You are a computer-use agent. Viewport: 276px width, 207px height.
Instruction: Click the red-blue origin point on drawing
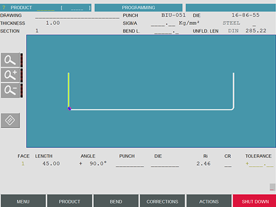(70, 109)
